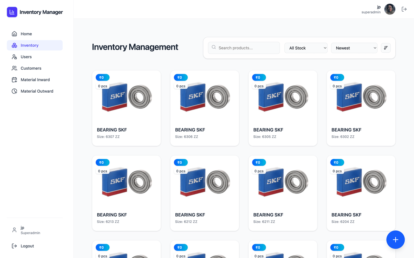Click the Inventory Management page heading
Viewport: 414px width, 258px height.
[x=135, y=47]
